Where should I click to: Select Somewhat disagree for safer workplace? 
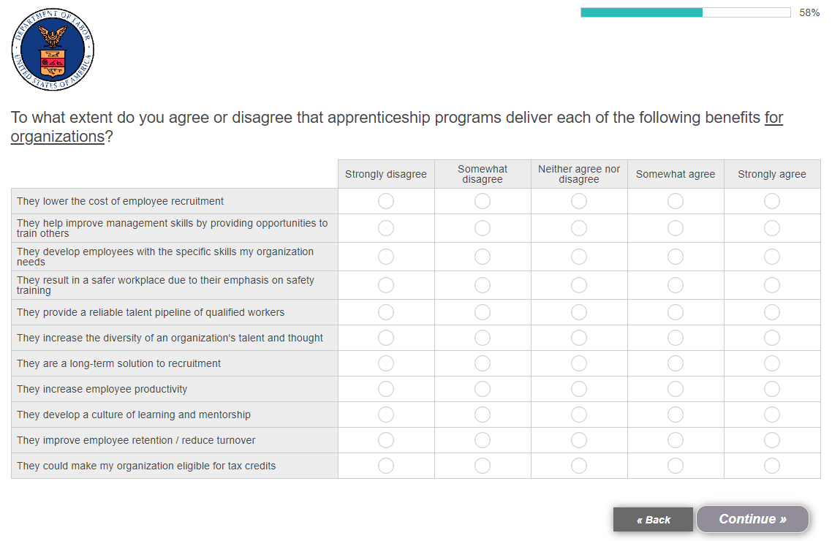pos(483,285)
